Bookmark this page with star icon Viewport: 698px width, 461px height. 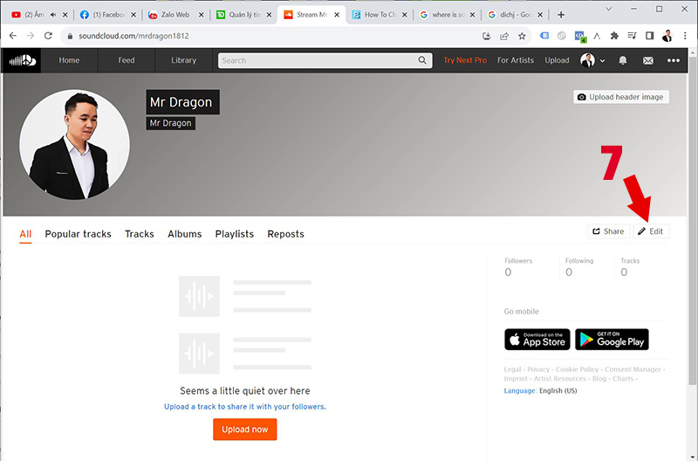(x=522, y=36)
